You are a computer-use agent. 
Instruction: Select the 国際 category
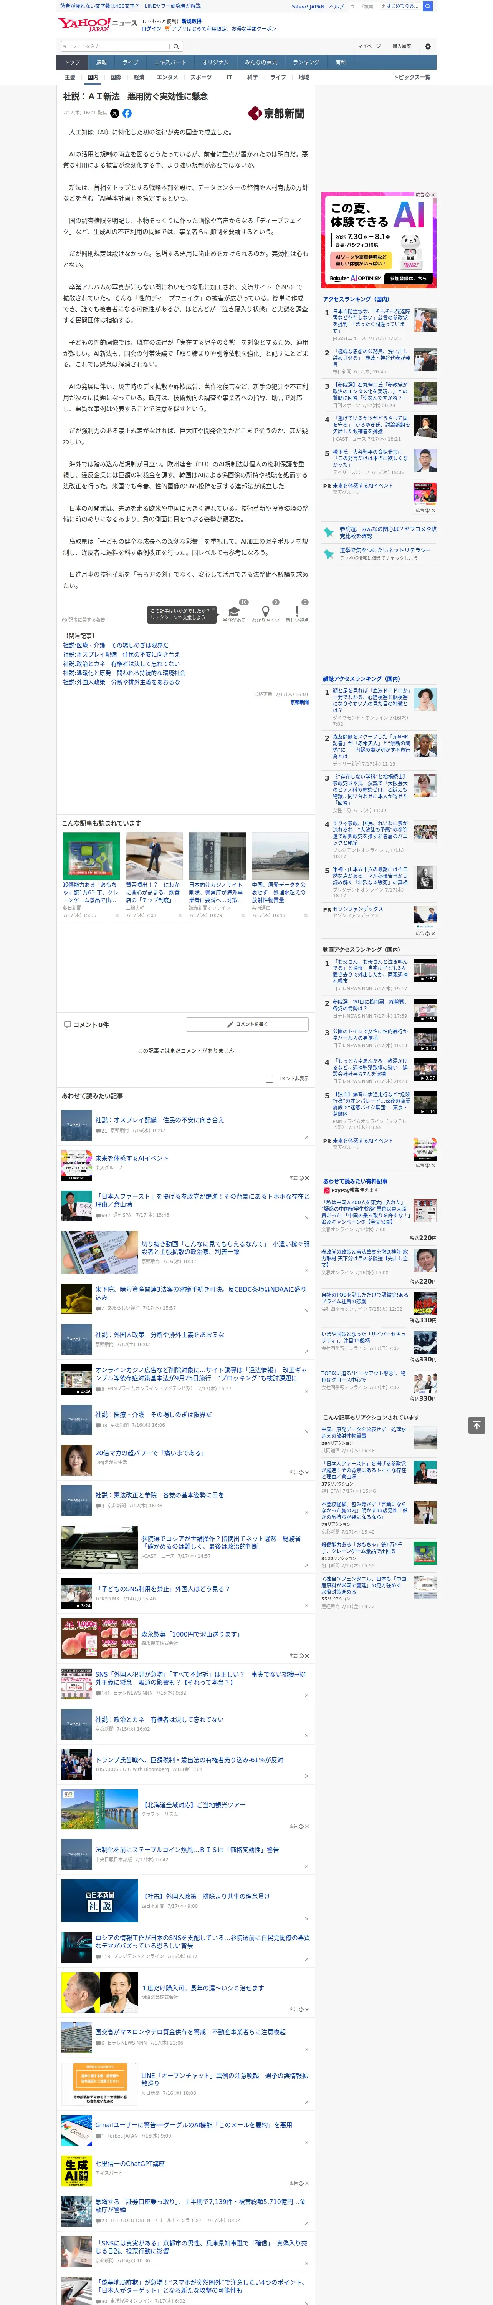116,77
